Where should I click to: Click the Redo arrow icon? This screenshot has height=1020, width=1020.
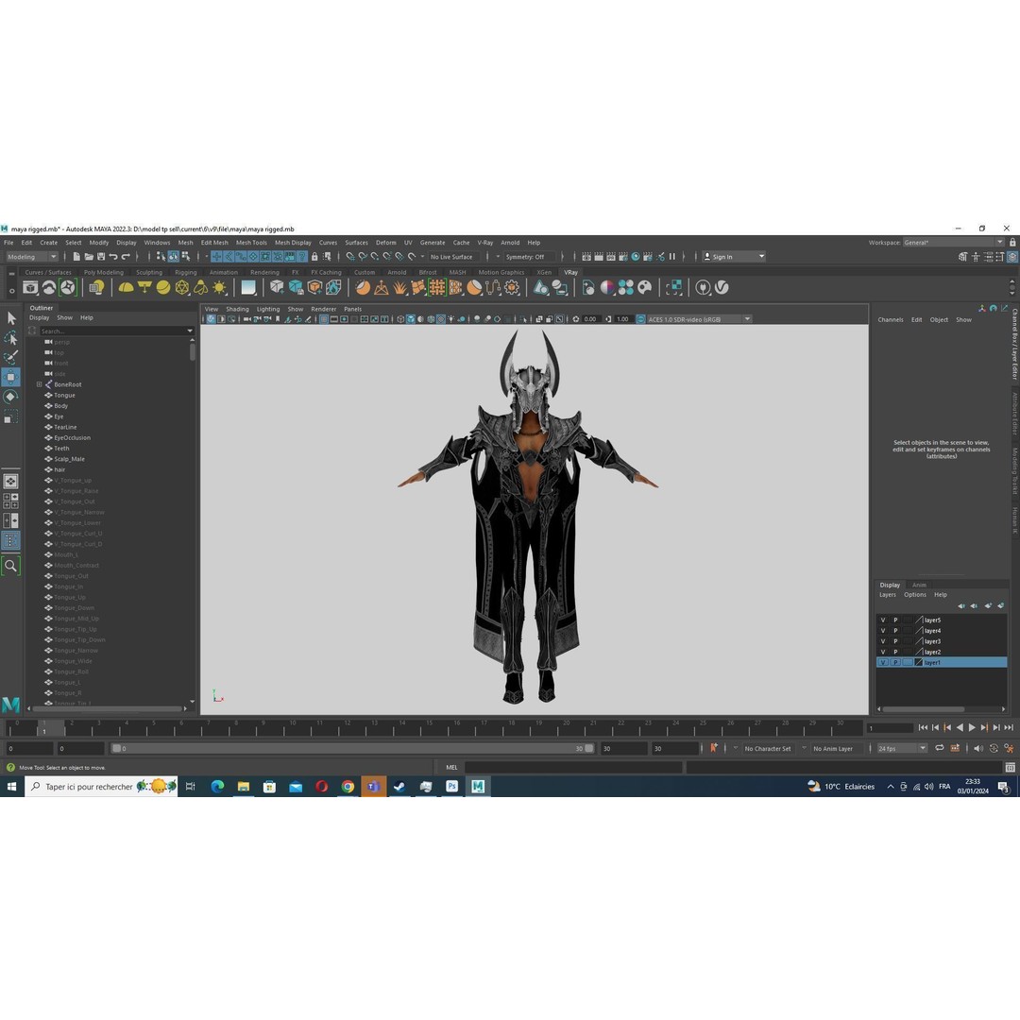pos(126,256)
